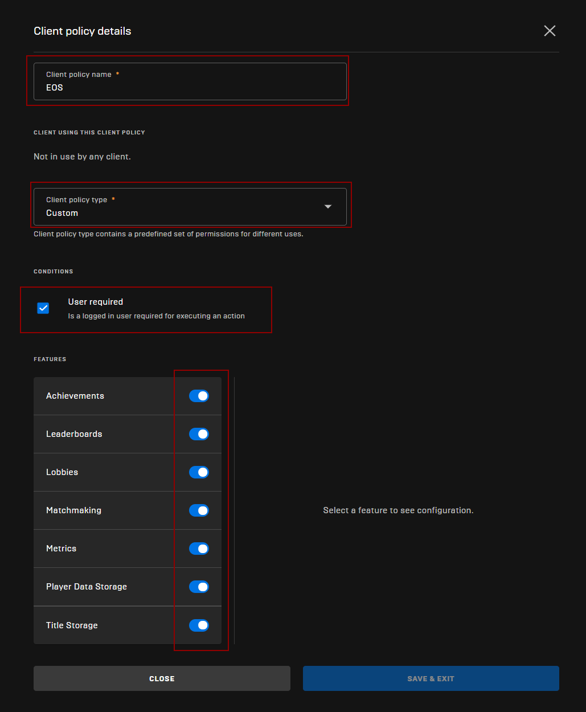Turn off Player Data Storage
Image resolution: width=586 pixels, height=712 pixels.
[x=199, y=586]
